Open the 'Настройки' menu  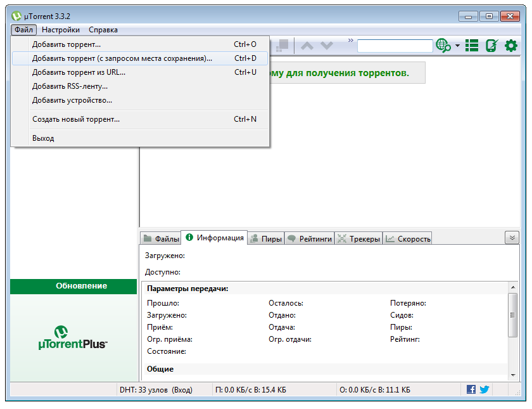pos(61,30)
